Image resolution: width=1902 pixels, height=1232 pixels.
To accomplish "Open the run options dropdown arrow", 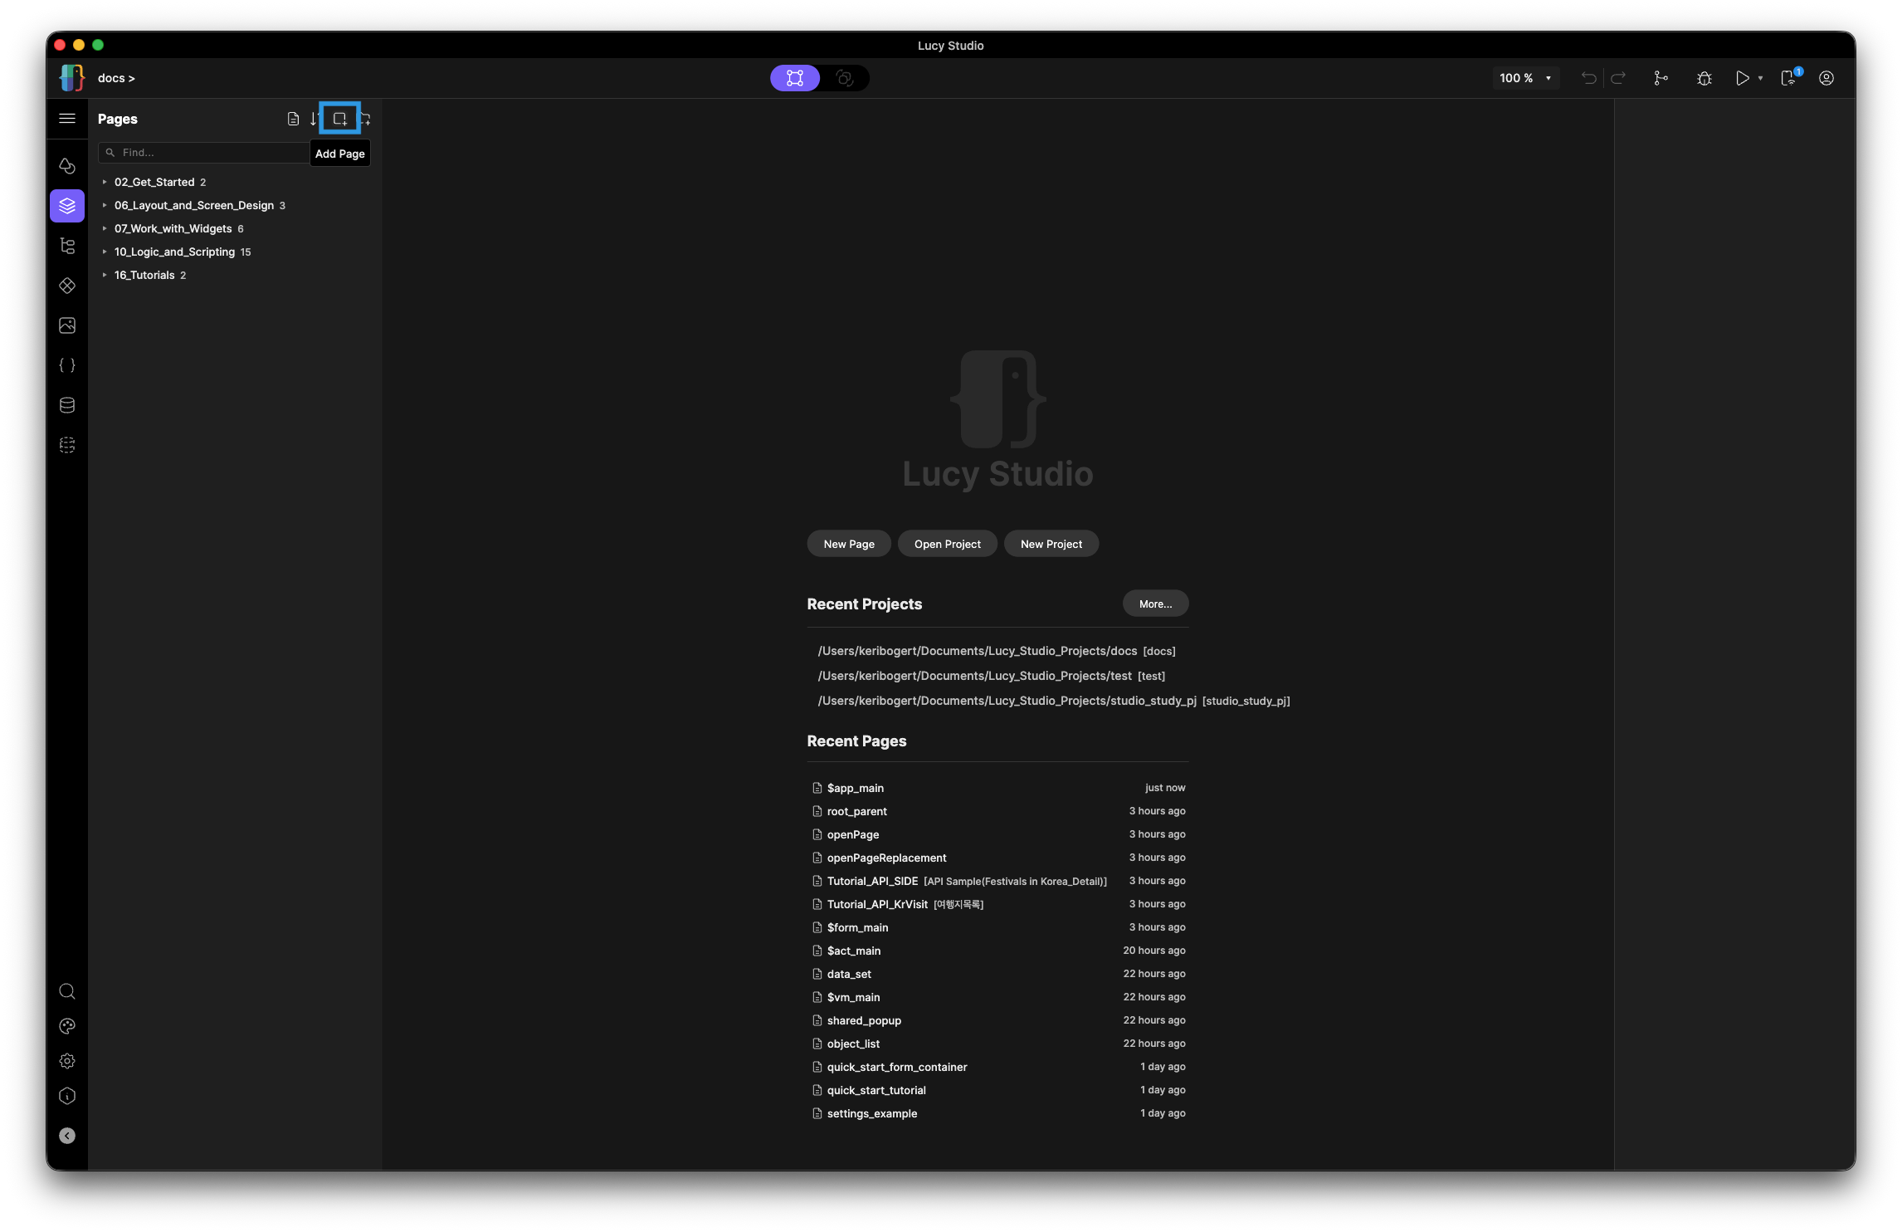I will pos(1760,78).
